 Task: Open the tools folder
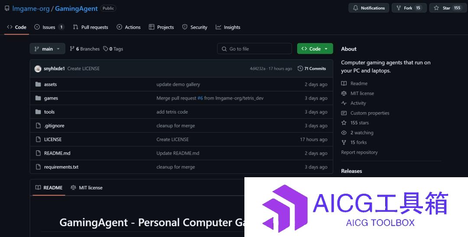[x=49, y=112]
